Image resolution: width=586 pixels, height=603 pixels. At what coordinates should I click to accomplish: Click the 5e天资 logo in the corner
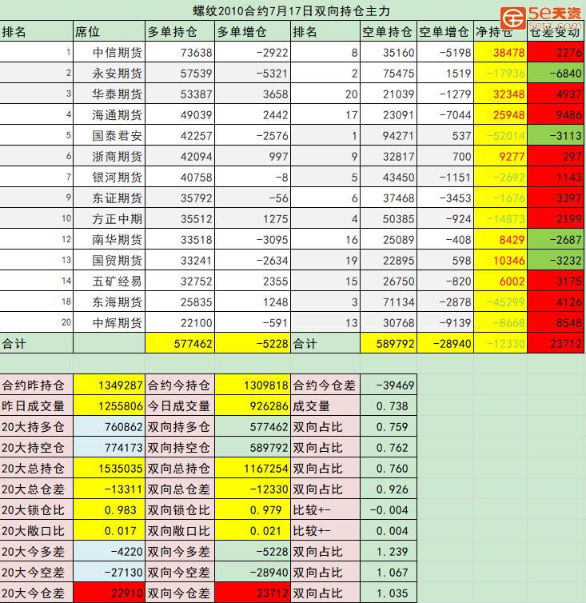tap(542, 16)
